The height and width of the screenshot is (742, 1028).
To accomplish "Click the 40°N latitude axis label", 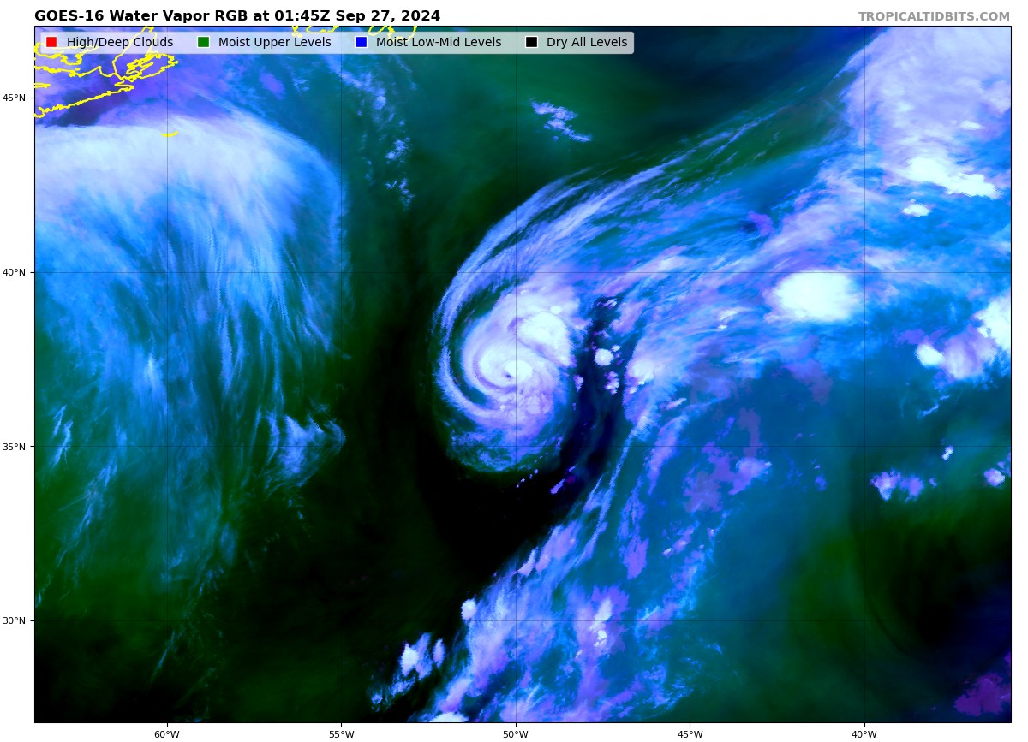I will click(x=15, y=272).
